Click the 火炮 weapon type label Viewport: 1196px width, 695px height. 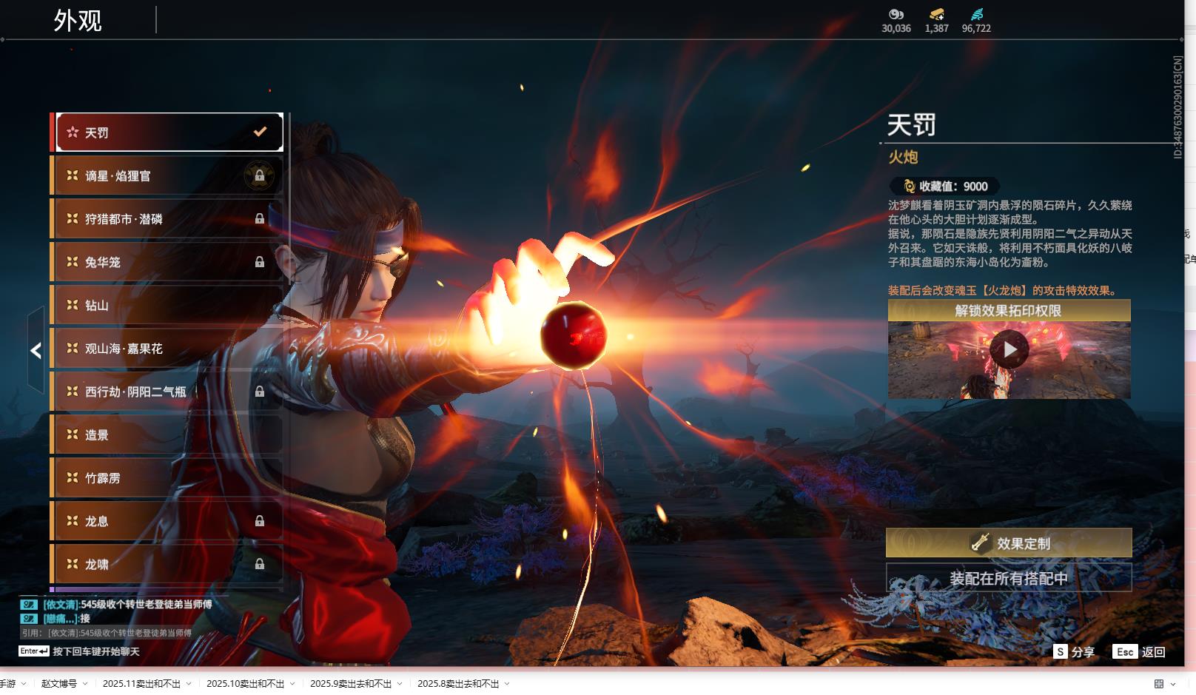point(903,157)
